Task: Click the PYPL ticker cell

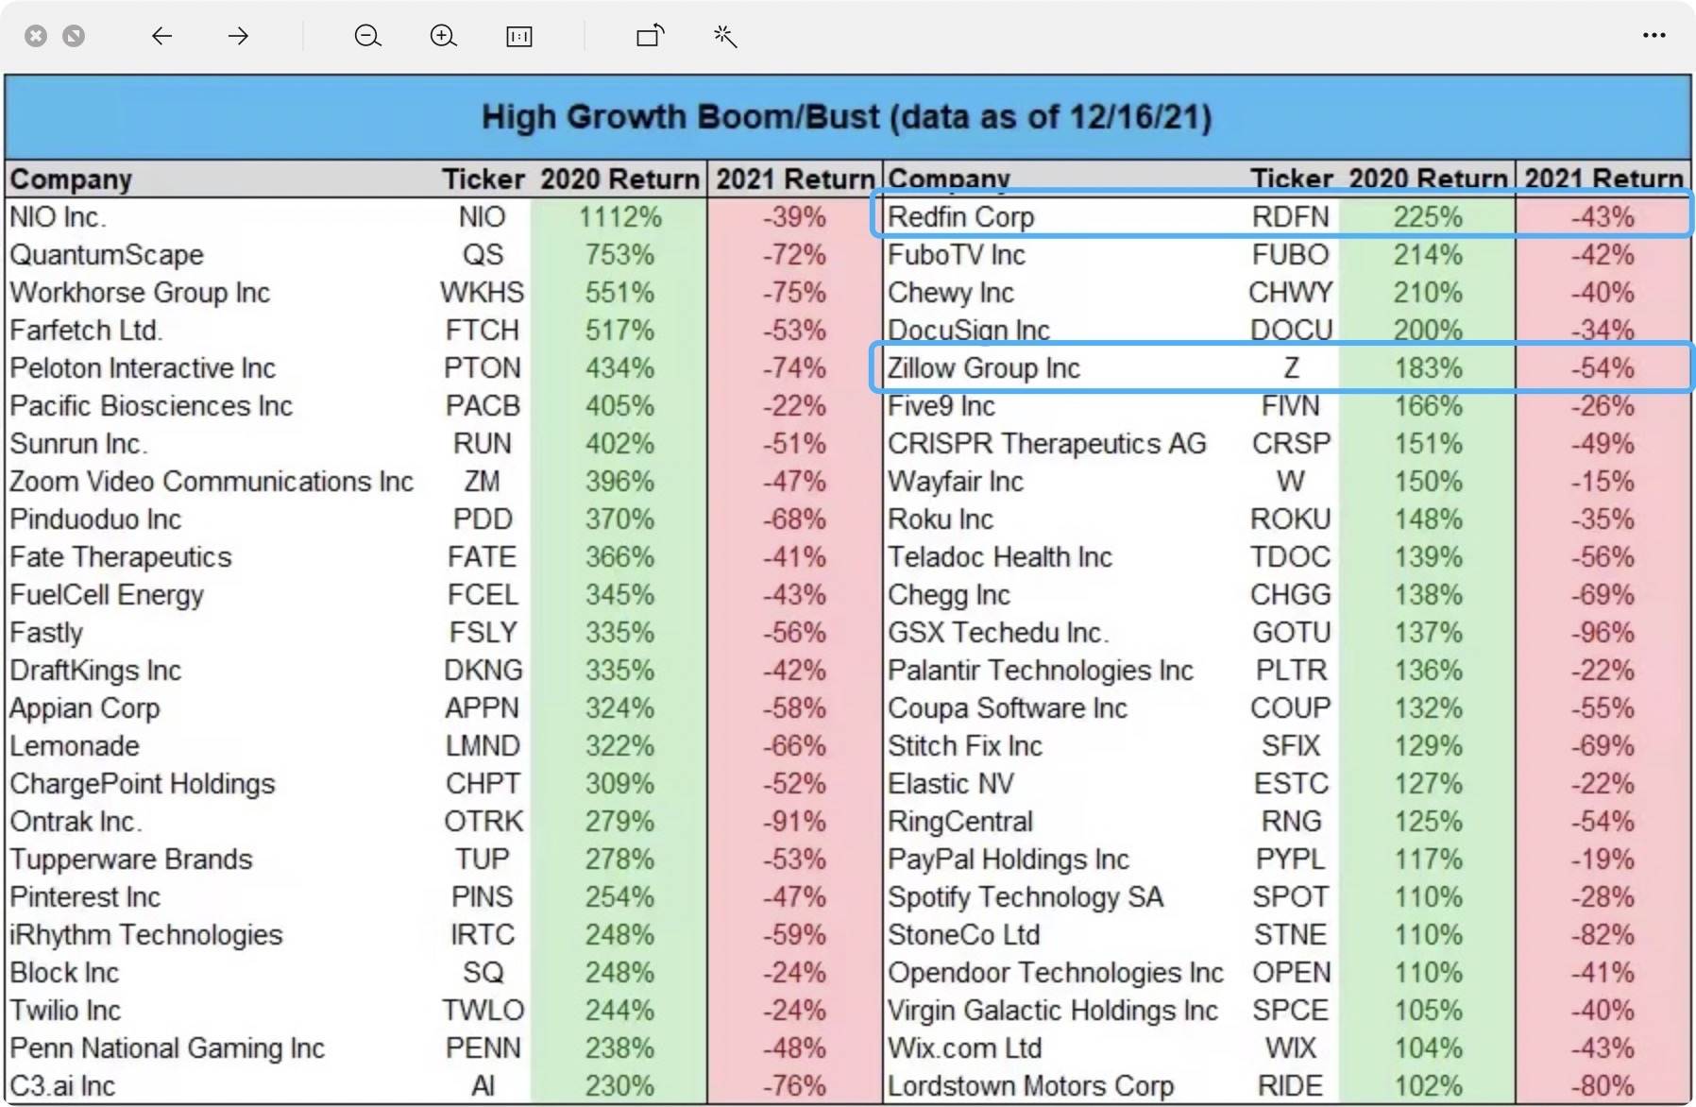Action: [x=1290, y=860]
